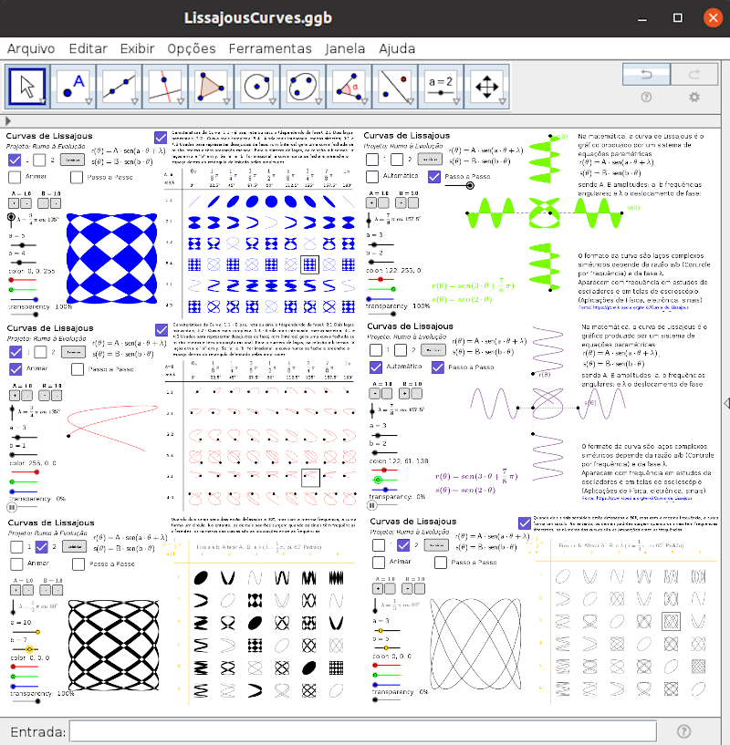The height and width of the screenshot is (745, 730).
Task: Check box 2 in blue-curve panel
Action: pyautogui.click(x=40, y=160)
